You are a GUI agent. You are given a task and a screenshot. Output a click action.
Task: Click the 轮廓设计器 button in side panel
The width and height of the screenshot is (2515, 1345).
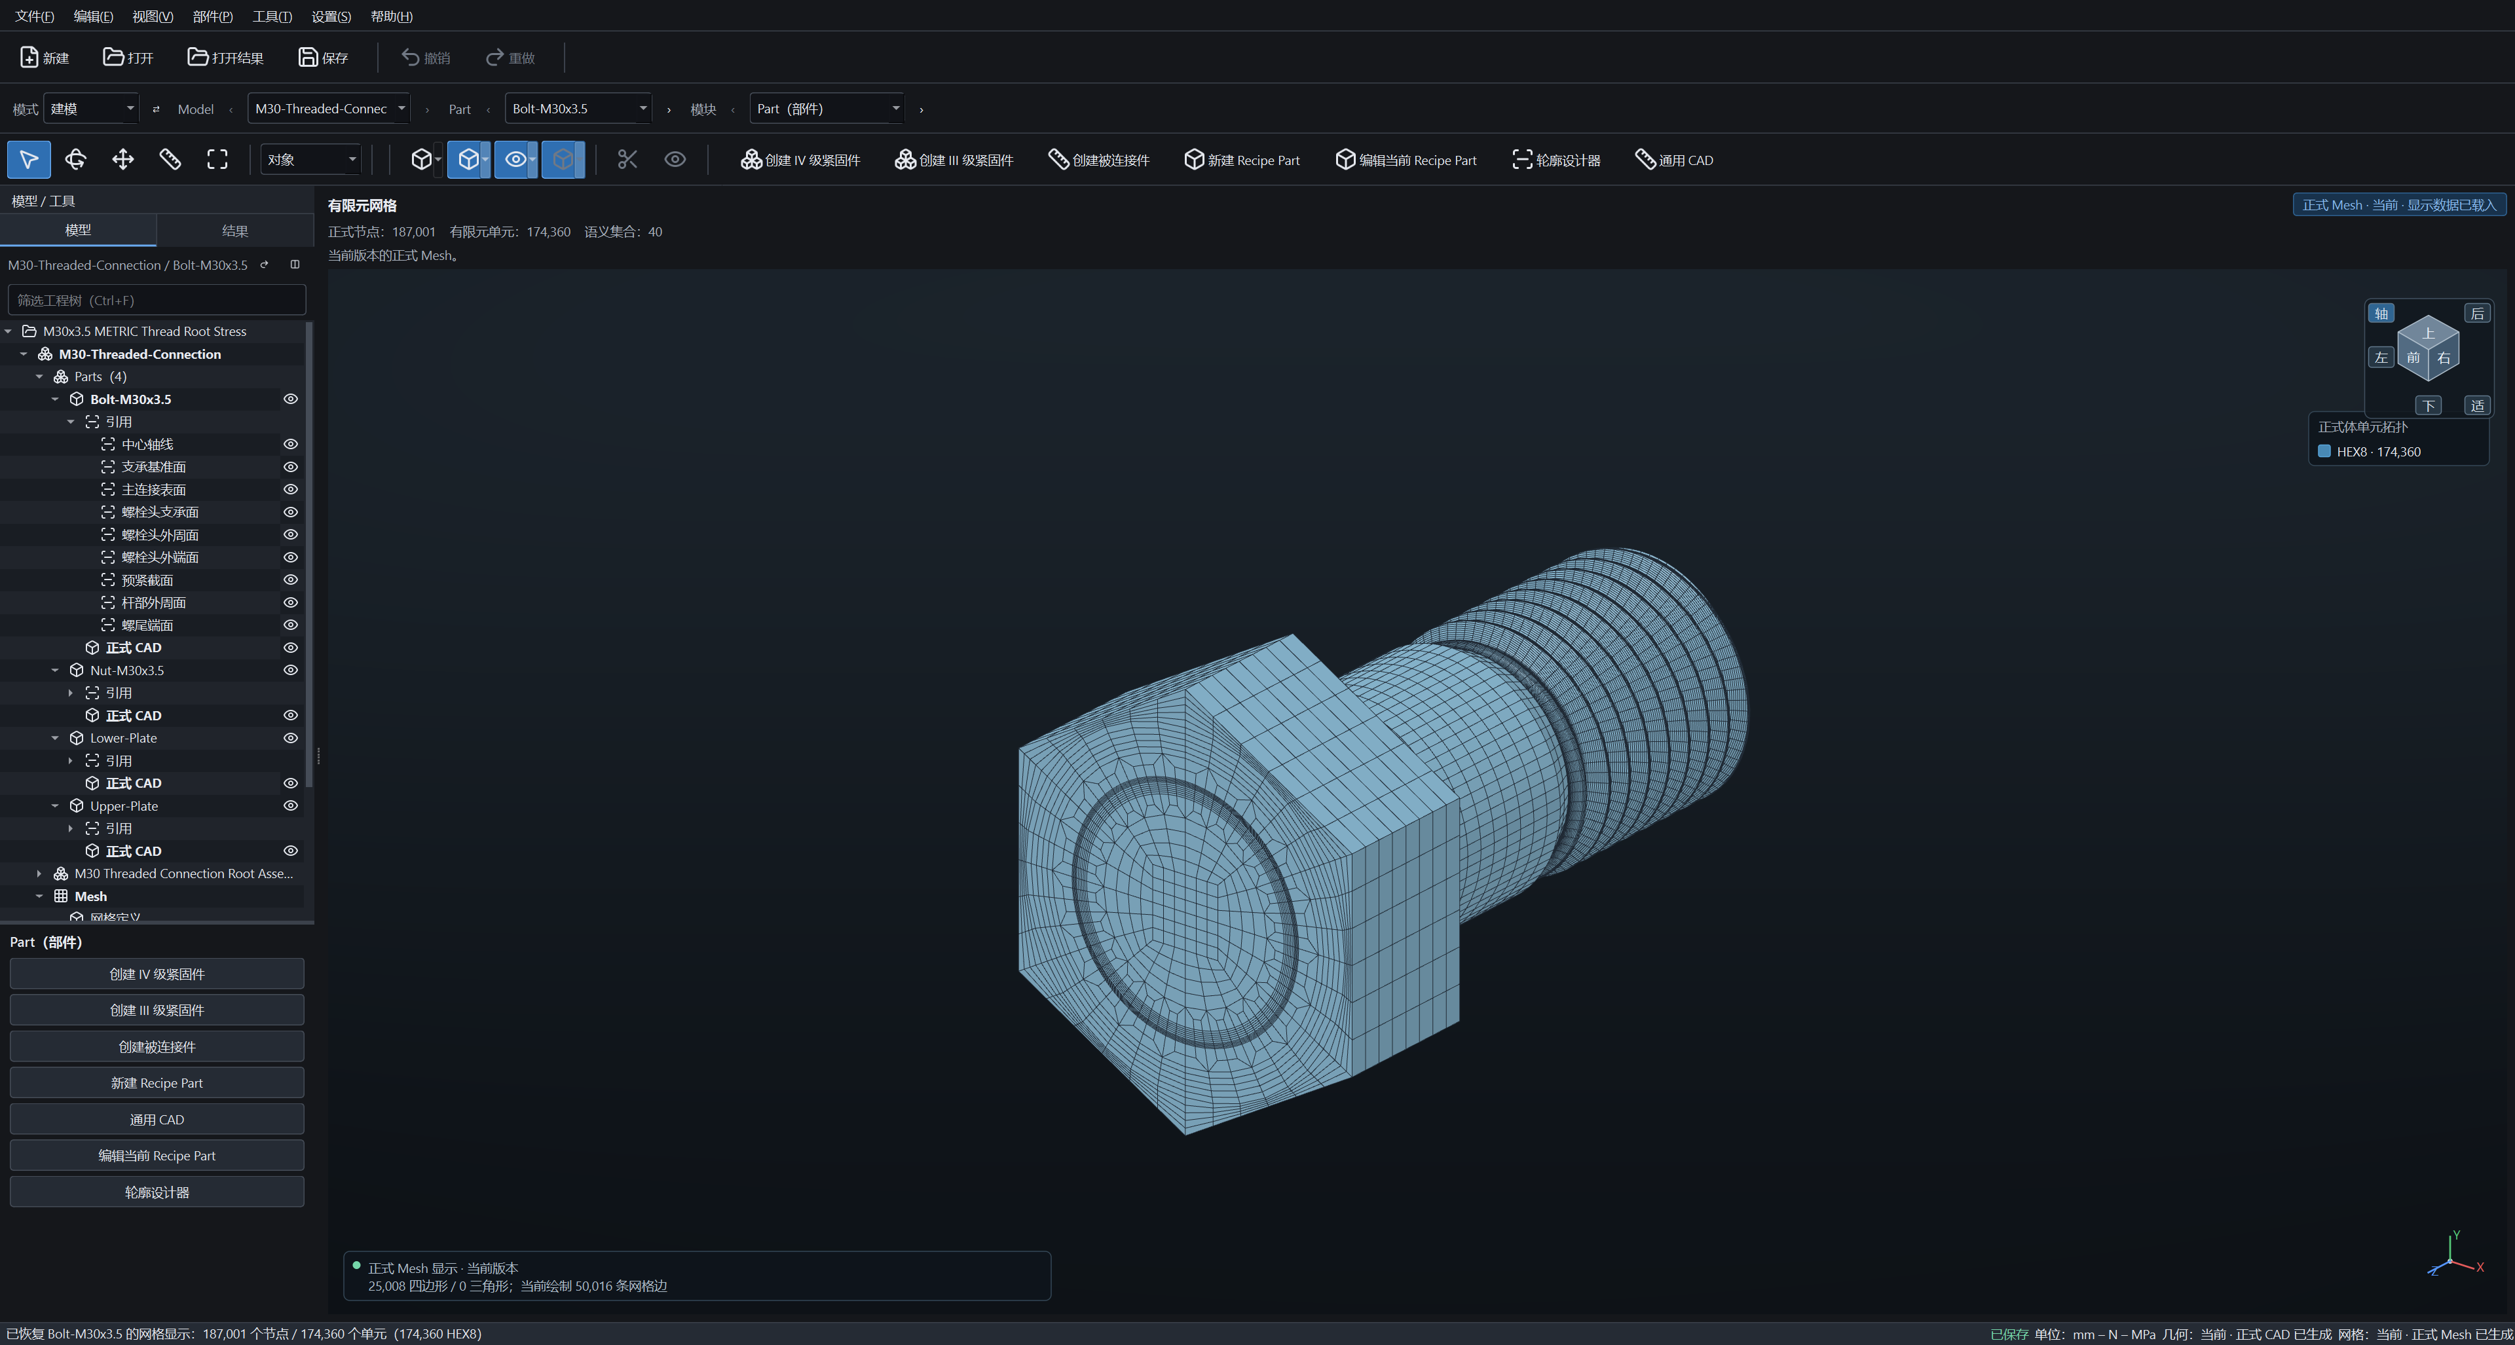pos(157,1192)
